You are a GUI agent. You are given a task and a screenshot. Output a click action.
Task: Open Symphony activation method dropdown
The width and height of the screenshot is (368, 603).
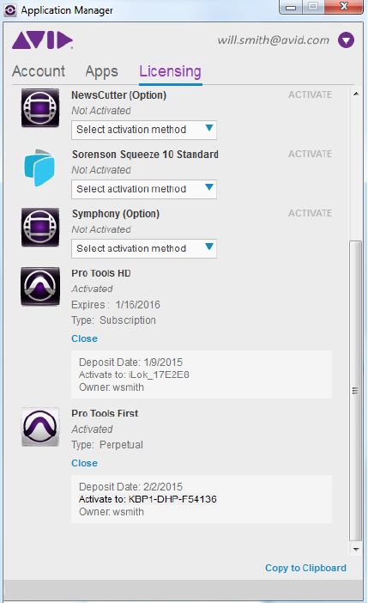144,248
